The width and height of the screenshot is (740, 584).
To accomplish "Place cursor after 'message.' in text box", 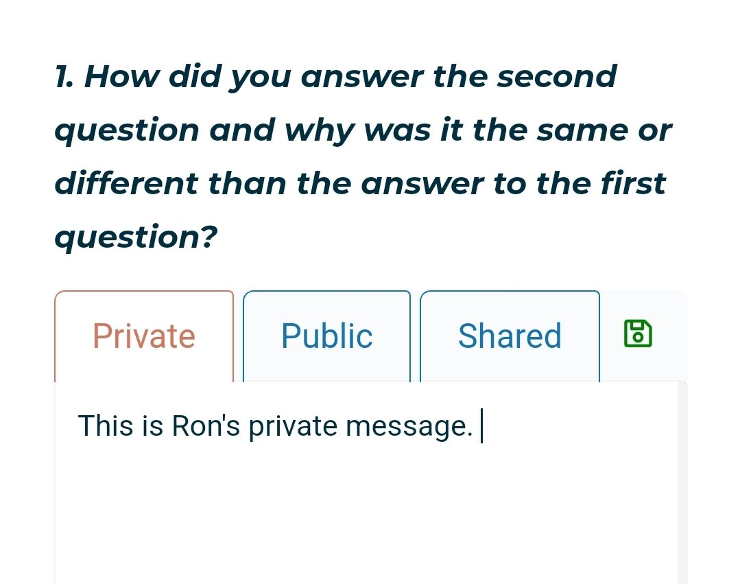I will point(477,426).
